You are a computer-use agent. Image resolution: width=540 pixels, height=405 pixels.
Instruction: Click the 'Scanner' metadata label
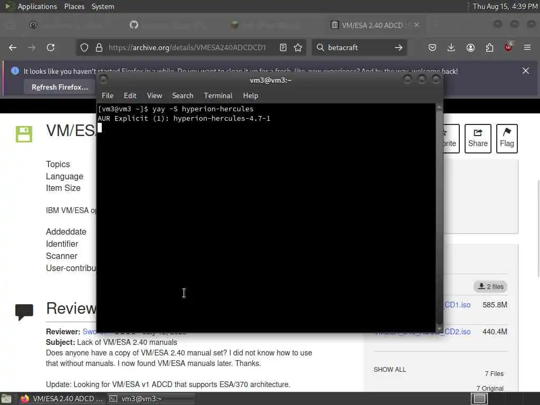pos(62,256)
